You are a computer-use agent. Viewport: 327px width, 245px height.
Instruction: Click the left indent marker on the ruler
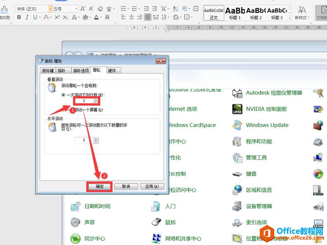point(167,31)
